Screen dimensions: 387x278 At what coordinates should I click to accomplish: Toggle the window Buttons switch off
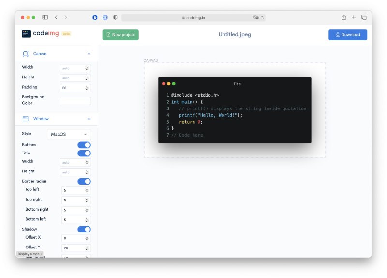click(x=84, y=145)
